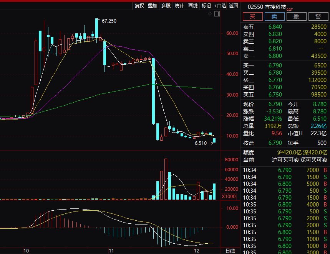Screen dimensions: 330x254
Task: Select the 卖一 ask row at 6.800
Action: coord(285,56)
